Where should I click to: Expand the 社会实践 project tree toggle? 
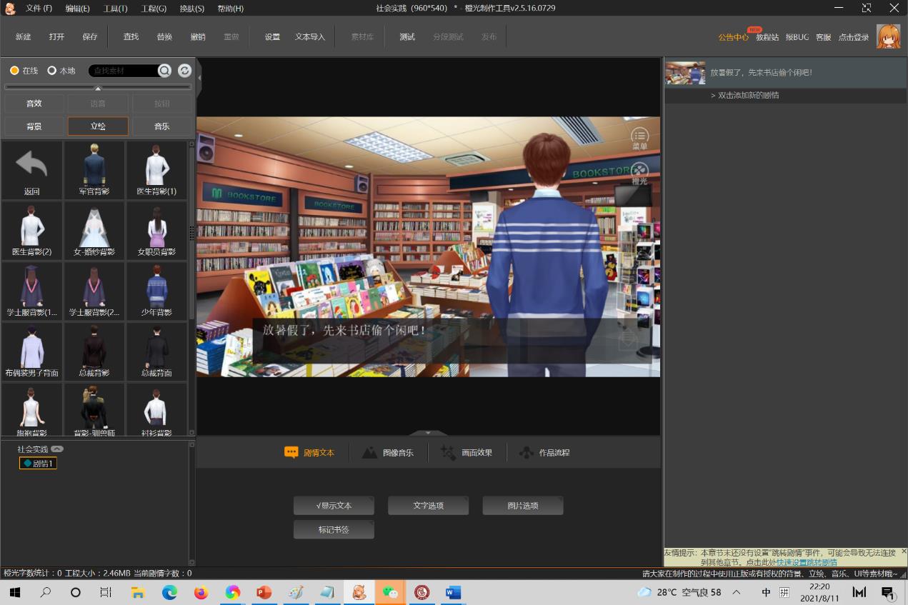(x=57, y=449)
